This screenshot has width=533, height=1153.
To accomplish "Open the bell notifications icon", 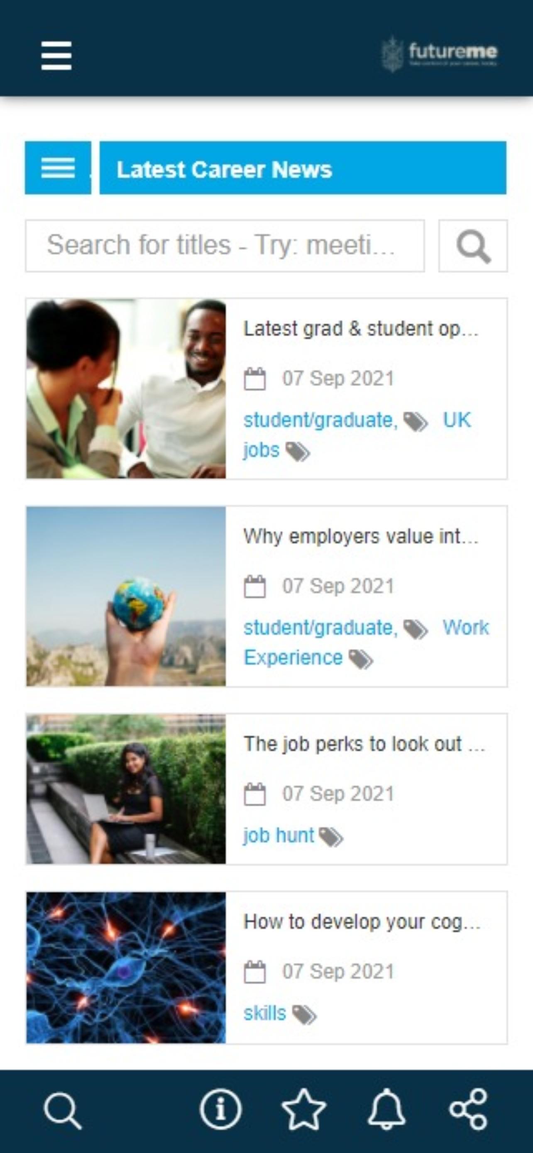I will 386,1110.
